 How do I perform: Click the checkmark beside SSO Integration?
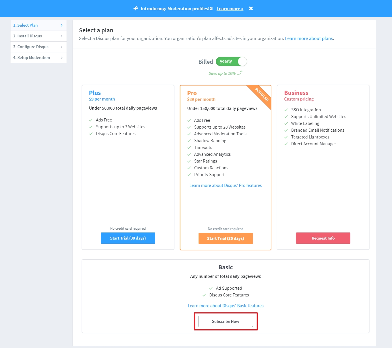click(x=286, y=110)
